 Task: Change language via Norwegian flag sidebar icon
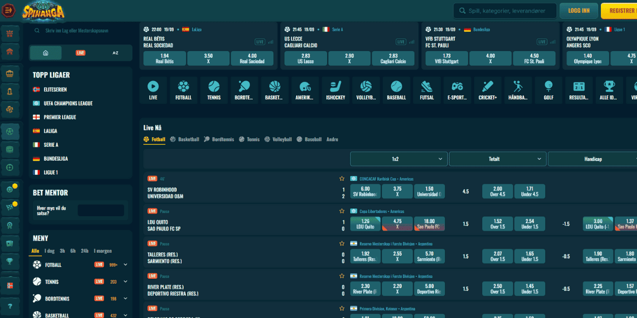pos(10,285)
